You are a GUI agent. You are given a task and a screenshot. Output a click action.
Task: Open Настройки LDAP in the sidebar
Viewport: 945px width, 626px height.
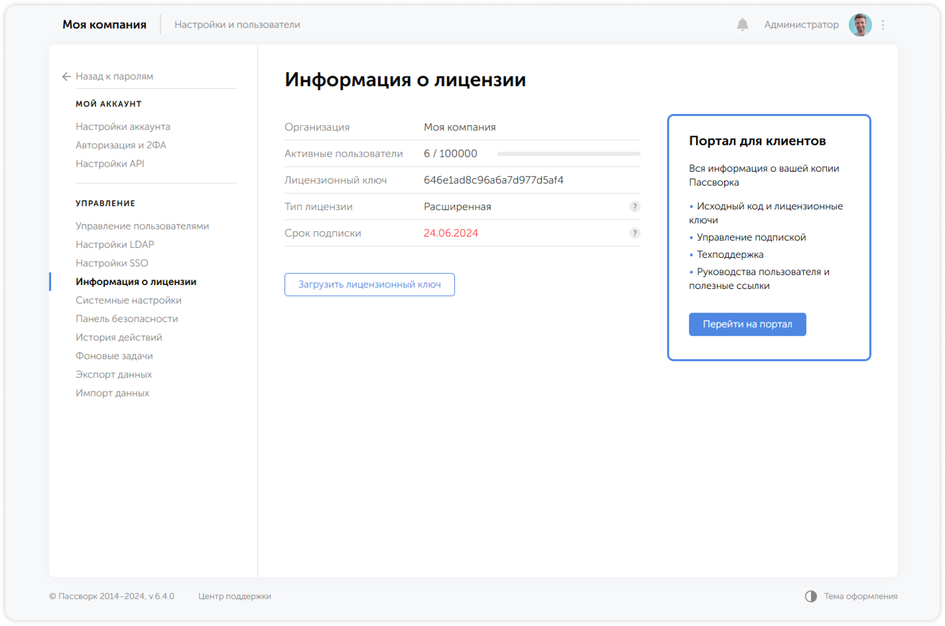point(115,244)
